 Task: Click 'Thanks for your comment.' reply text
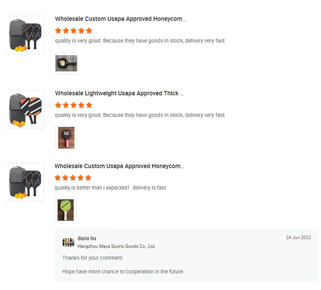point(93,258)
